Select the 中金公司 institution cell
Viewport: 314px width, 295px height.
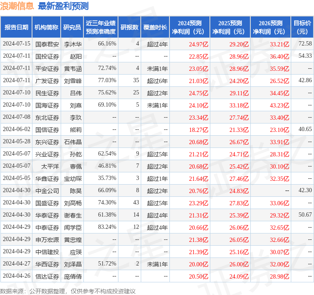pos(47,191)
